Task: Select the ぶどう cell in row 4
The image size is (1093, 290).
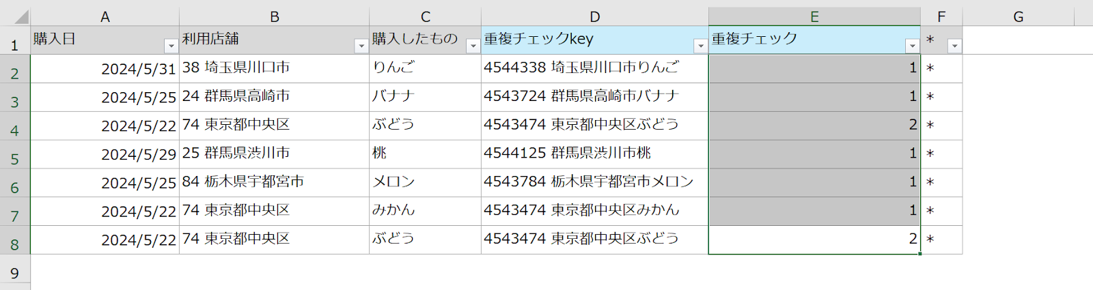Action: [x=426, y=126]
